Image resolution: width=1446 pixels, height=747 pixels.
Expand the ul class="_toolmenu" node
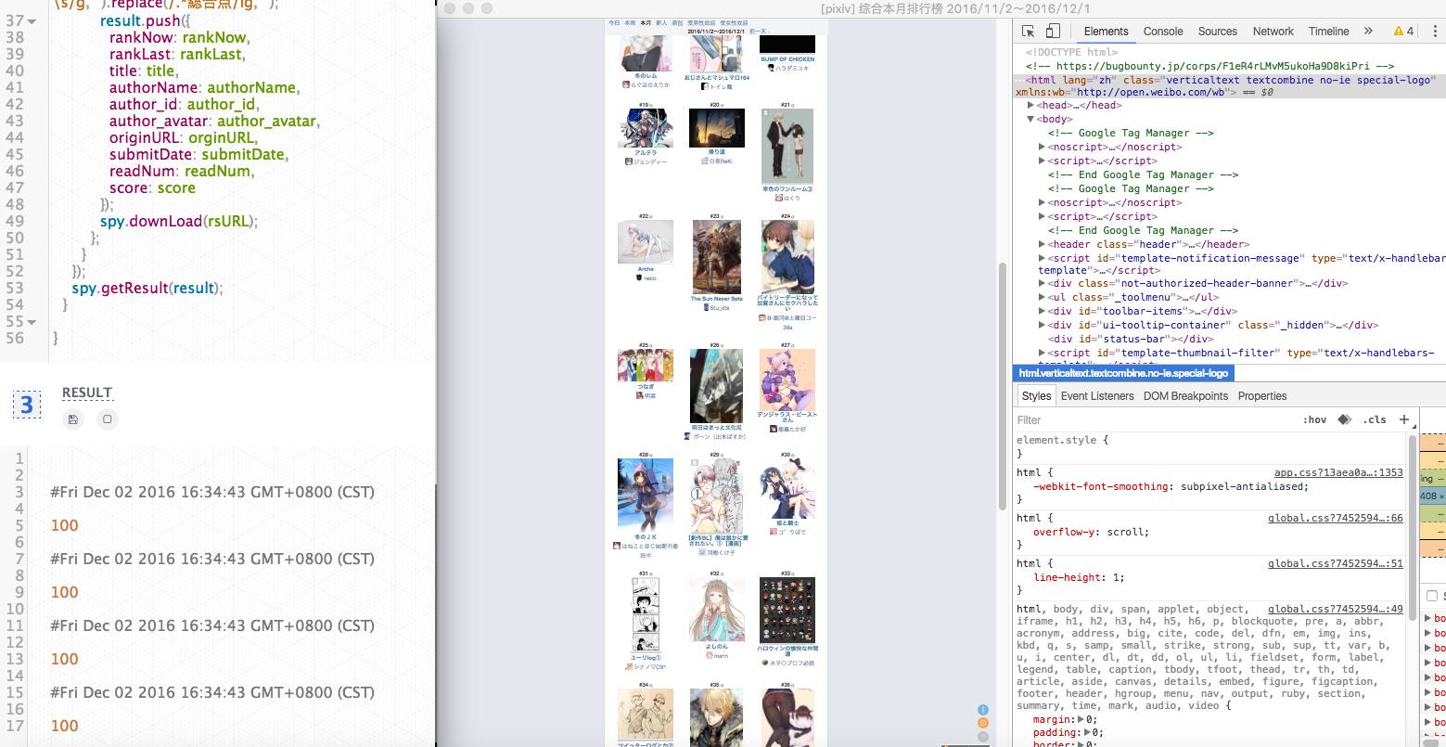coord(1043,297)
